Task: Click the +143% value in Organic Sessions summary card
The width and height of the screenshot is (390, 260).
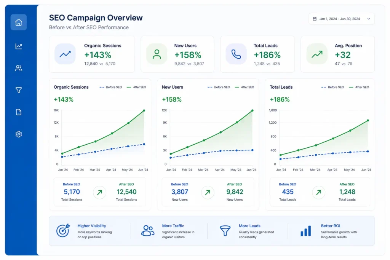Action: coord(97,55)
